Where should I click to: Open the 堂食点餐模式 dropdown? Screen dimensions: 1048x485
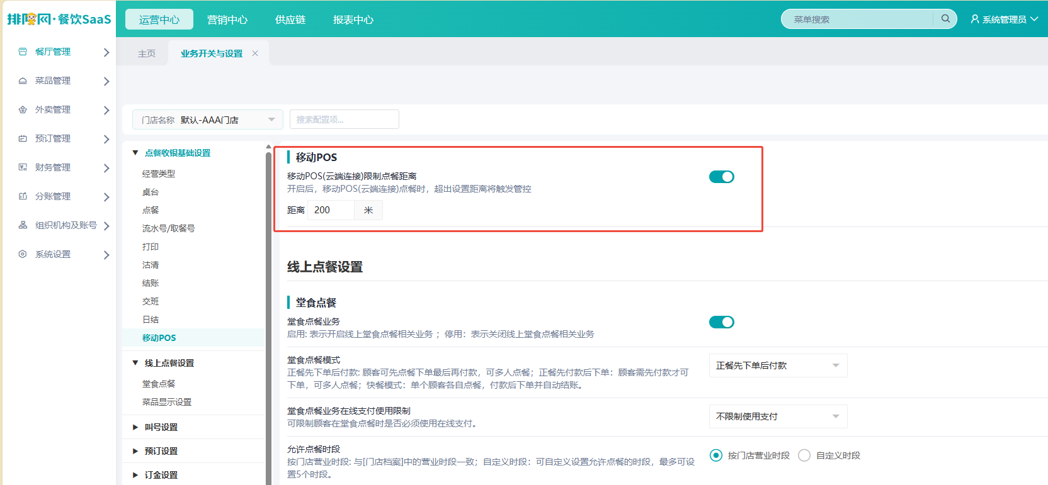(778, 365)
